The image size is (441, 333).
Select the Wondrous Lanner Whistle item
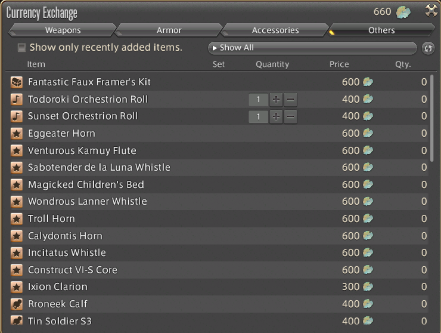click(87, 202)
